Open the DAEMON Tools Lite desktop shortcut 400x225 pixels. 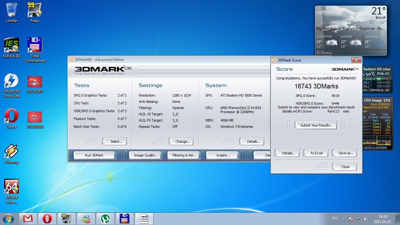12,85
